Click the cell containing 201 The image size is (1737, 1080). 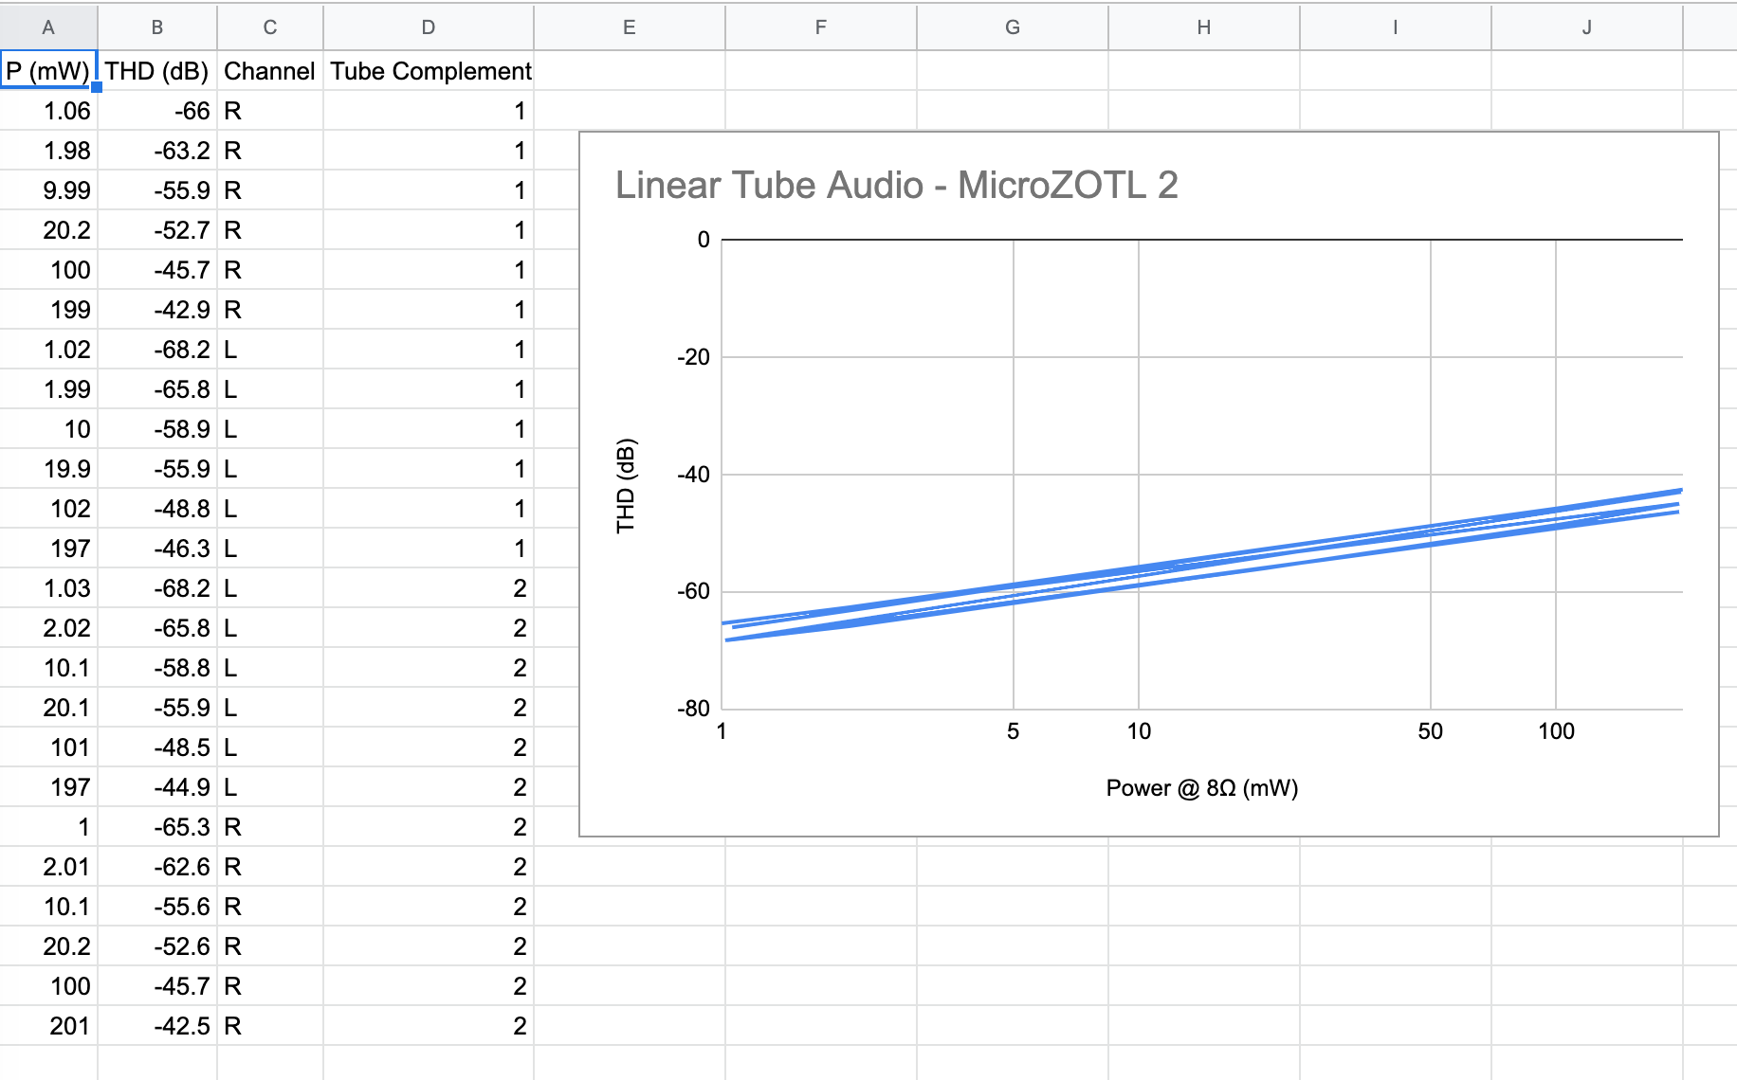tap(48, 1026)
